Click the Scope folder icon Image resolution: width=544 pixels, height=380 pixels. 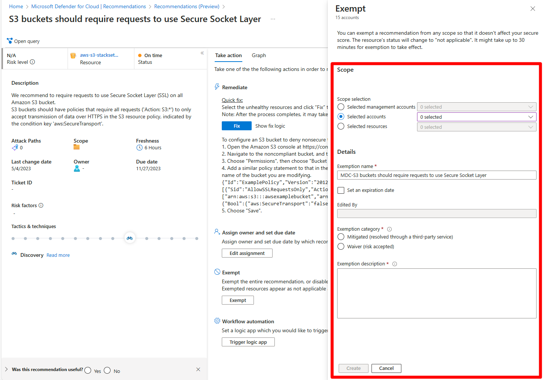click(x=77, y=147)
